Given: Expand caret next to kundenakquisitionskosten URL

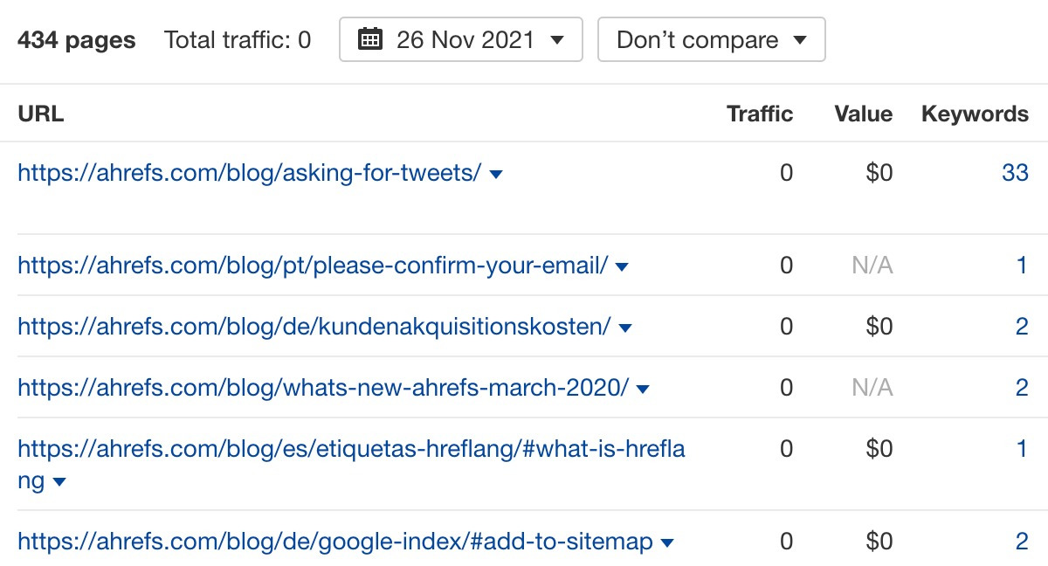Looking at the screenshot, I should (x=625, y=327).
